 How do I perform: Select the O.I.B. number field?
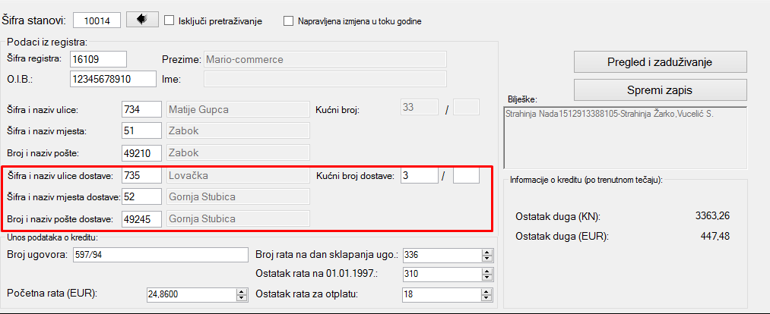point(112,78)
